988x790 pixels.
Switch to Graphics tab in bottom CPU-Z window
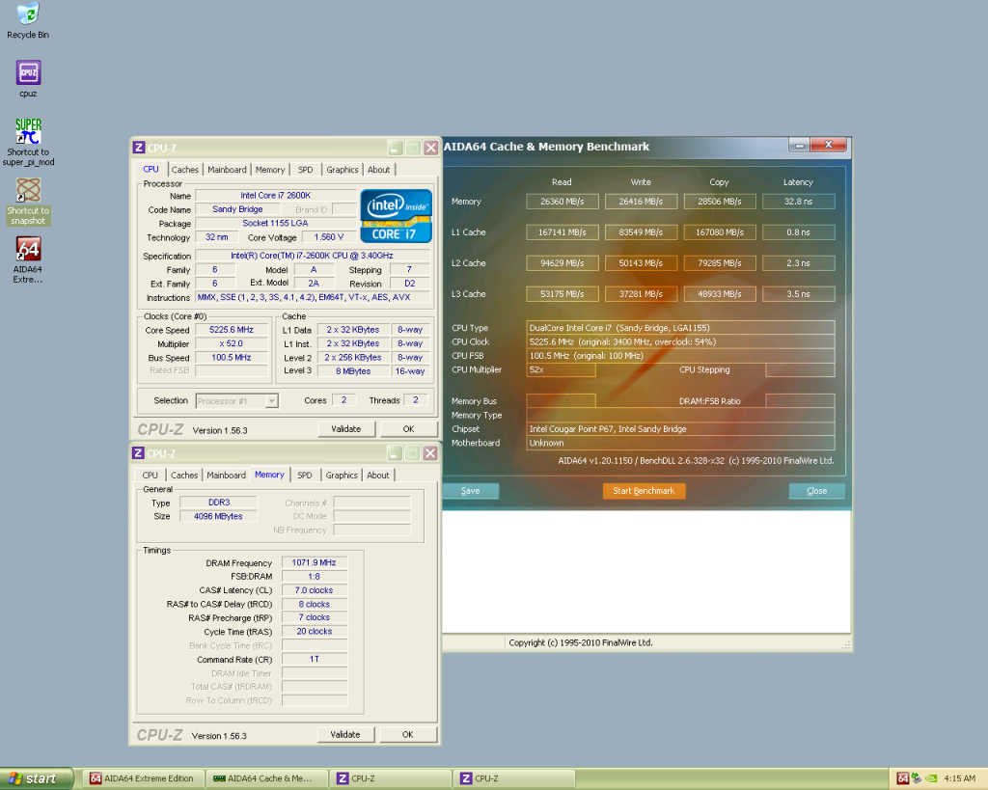342,475
